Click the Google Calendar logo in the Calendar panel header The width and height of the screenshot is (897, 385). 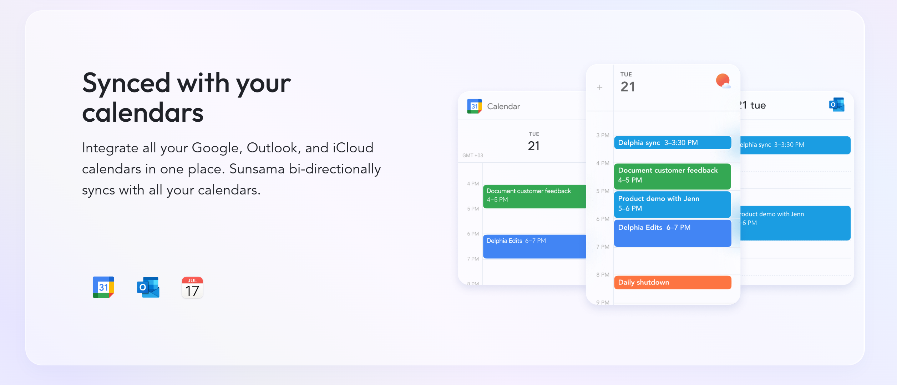coord(475,106)
